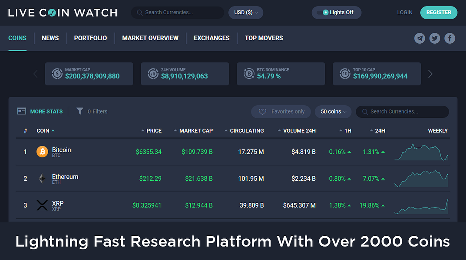View the TOP MOVERS tab

pyautogui.click(x=264, y=38)
